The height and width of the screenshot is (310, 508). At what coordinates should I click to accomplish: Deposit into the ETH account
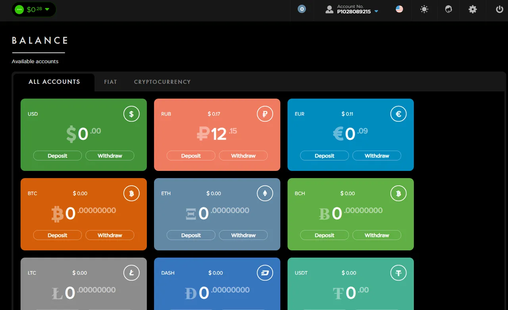pyautogui.click(x=191, y=235)
